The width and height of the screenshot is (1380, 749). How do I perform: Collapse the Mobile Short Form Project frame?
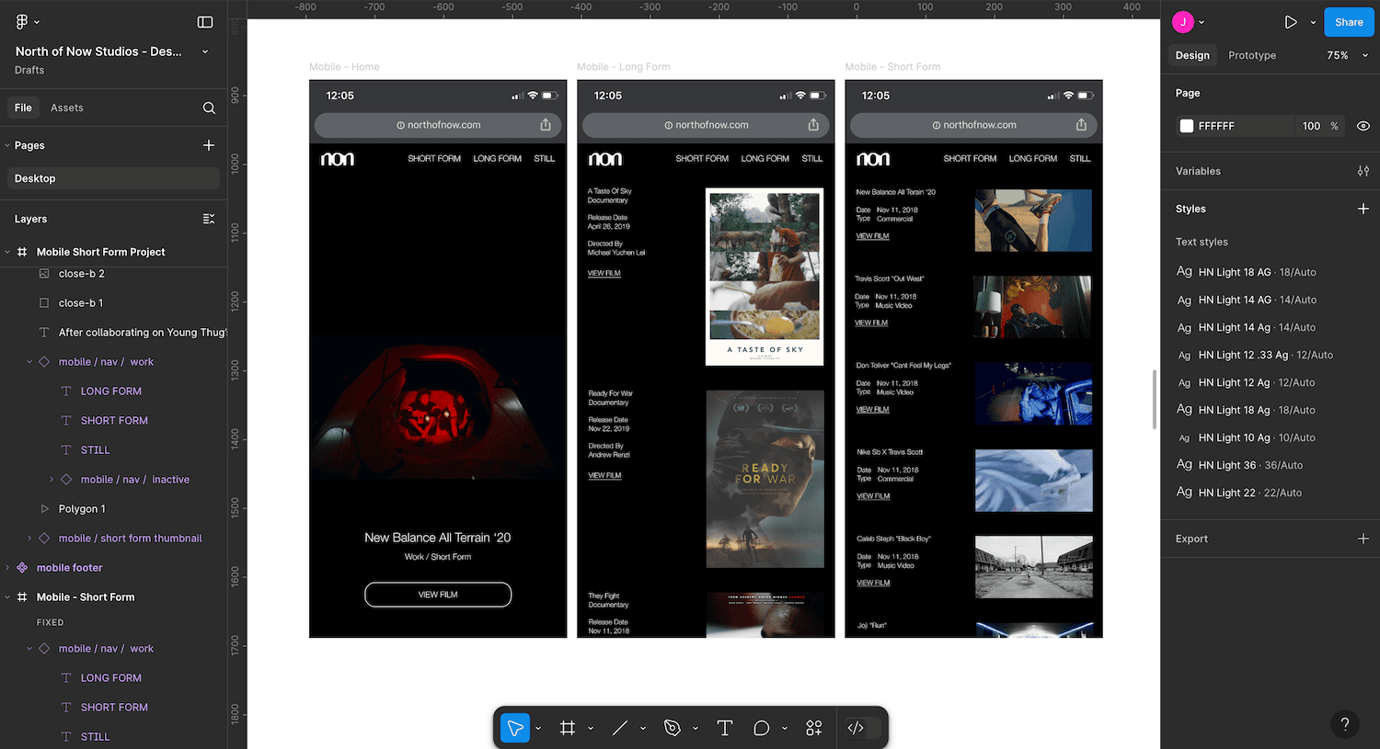(7, 252)
